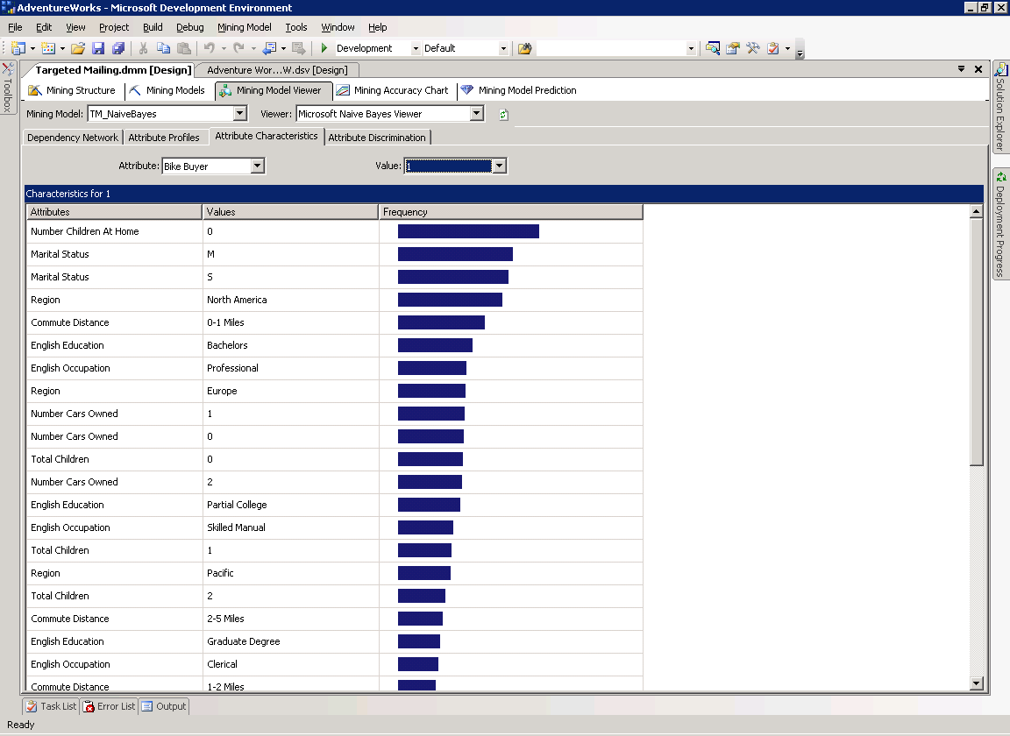Image resolution: width=1010 pixels, height=736 pixels.
Task: Click the Undo arrow icon
Action: coord(210,48)
